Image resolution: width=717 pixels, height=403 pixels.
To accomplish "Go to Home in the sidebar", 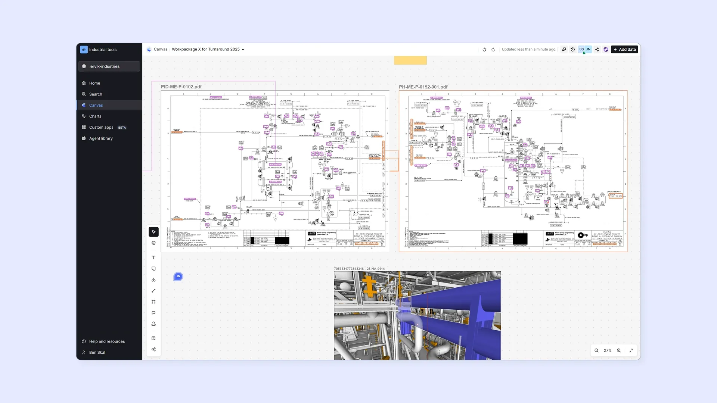I will 109,83.
